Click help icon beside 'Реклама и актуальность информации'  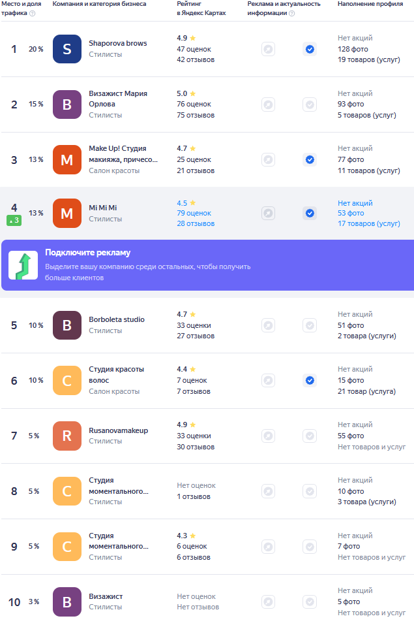click(x=291, y=14)
